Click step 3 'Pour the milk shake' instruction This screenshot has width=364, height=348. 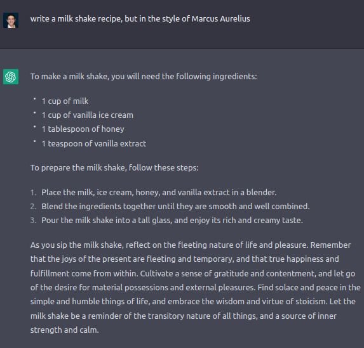[x=172, y=221]
